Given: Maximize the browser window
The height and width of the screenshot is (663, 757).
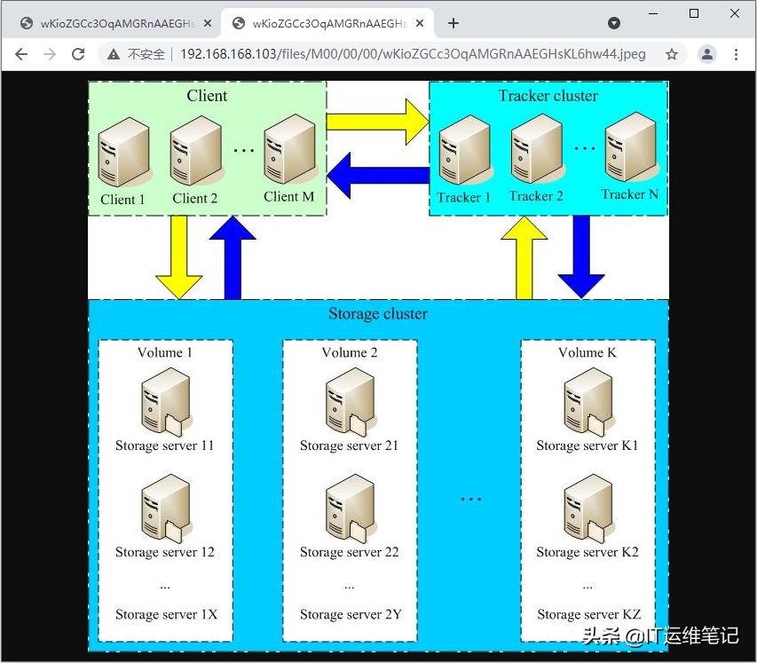Looking at the screenshot, I should pos(694,13).
